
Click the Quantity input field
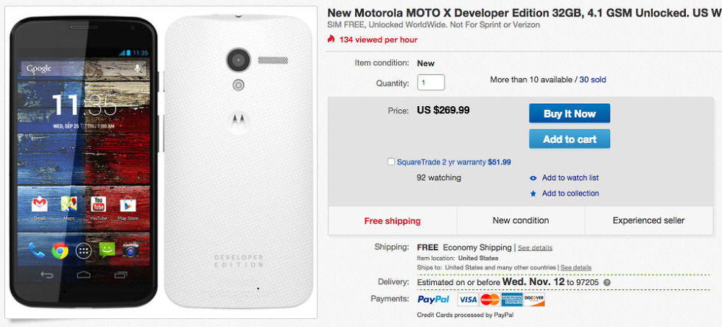[431, 83]
